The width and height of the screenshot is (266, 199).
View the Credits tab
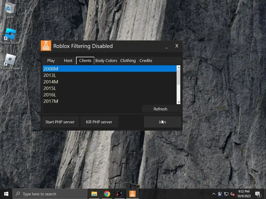(146, 61)
